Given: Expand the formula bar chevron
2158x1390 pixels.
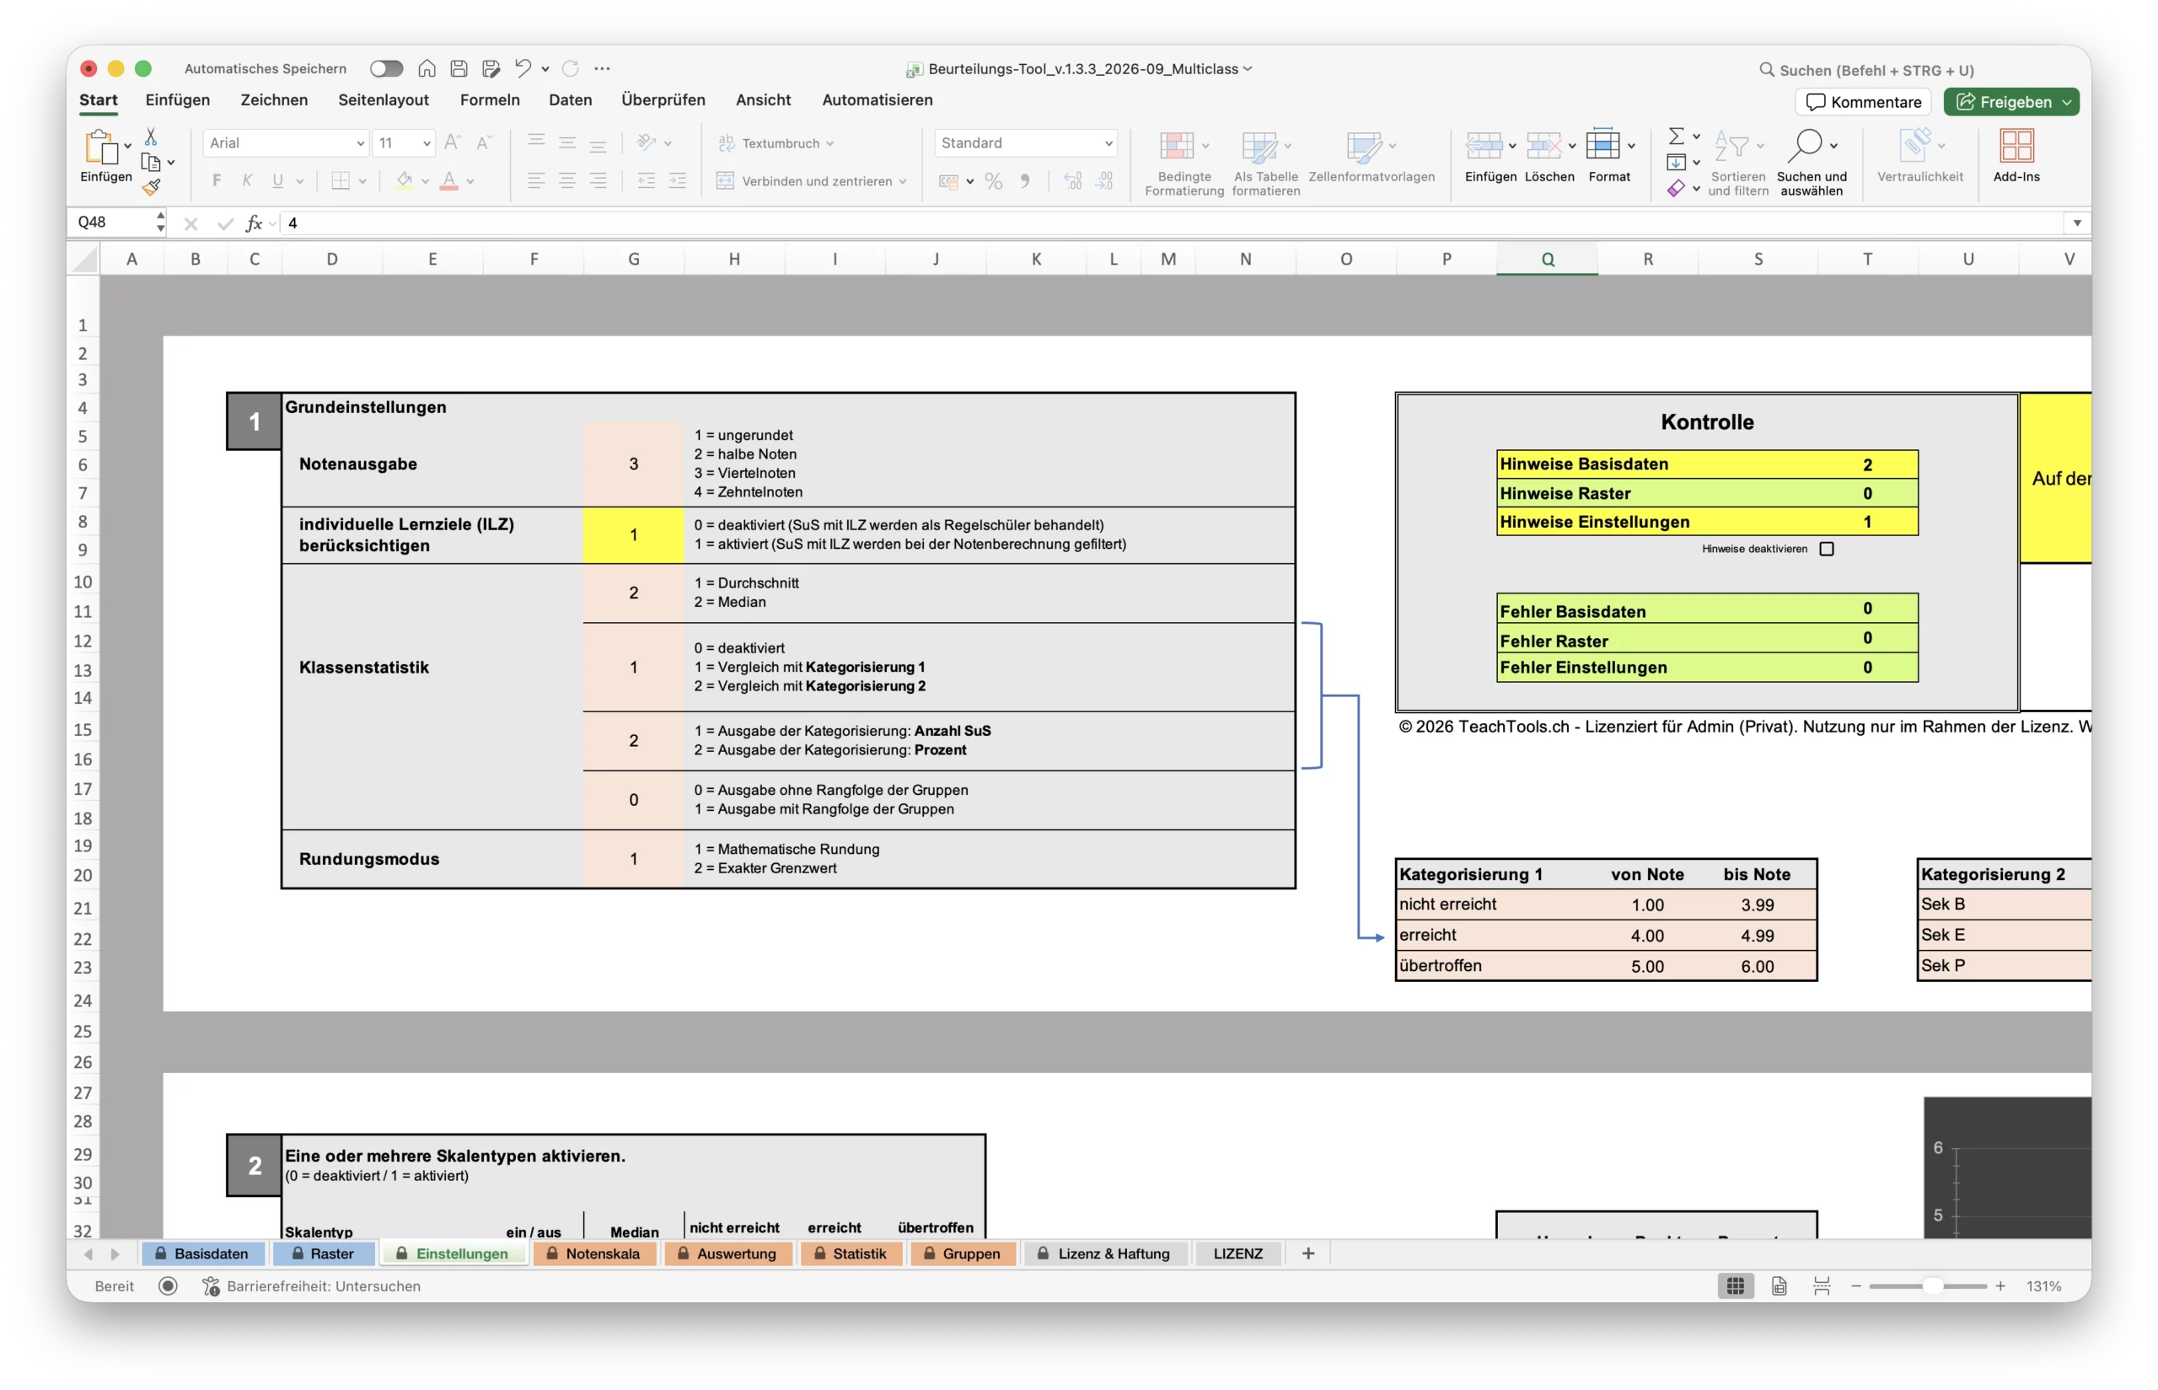Looking at the screenshot, I should [x=2077, y=223].
